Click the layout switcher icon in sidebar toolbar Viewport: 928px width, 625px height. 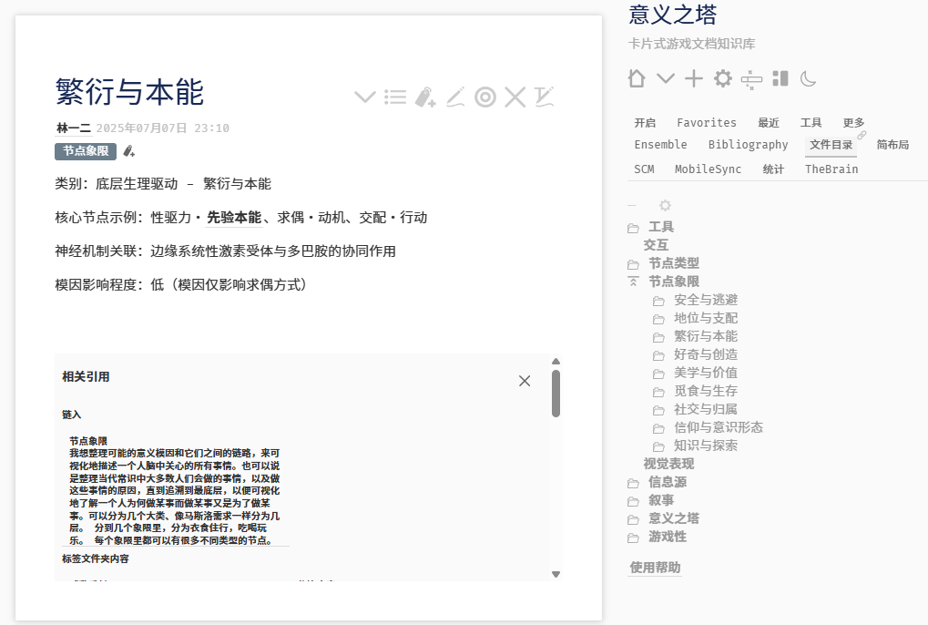[x=780, y=78]
